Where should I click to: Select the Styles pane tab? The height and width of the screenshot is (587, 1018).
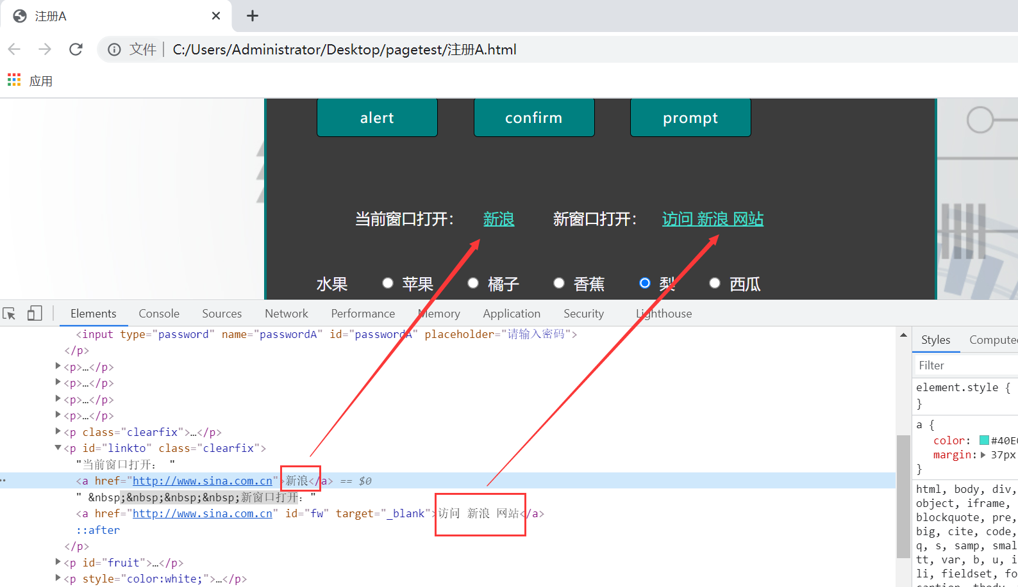[936, 340]
